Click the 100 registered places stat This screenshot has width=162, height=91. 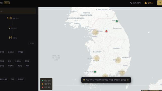[13, 18]
